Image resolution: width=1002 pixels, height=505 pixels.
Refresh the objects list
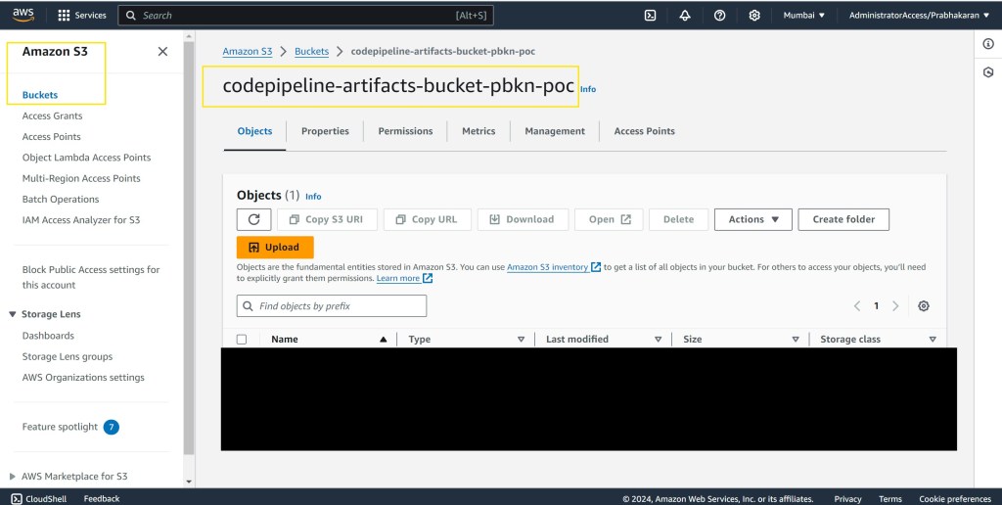coord(253,220)
